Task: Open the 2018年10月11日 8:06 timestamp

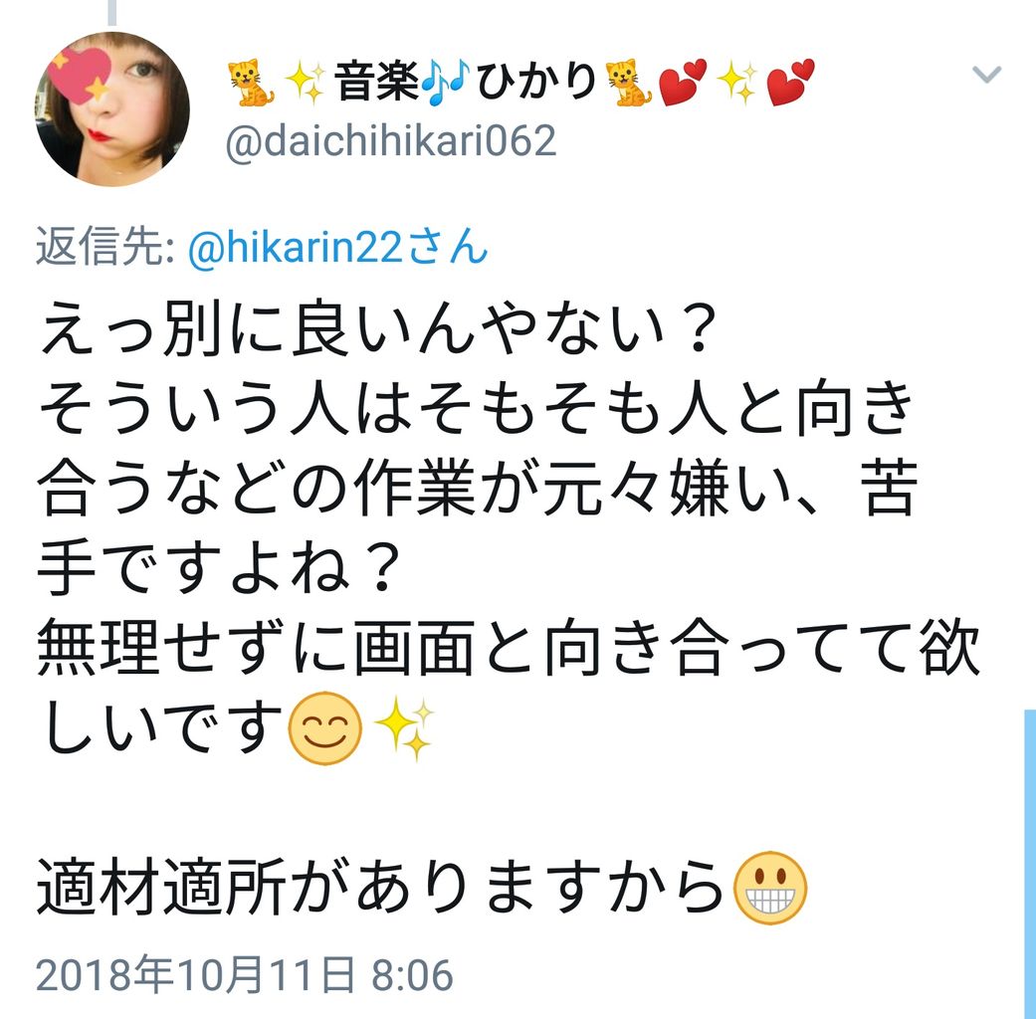Action: pyautogui.click(x=245, y=975)
